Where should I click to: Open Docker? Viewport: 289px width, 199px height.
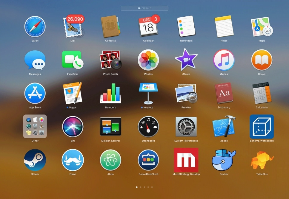[x=224, y=160]
